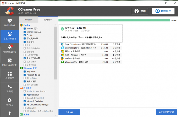Click the Firefox icon in category list
Viewport: 178px width, 117px height.
21,25
